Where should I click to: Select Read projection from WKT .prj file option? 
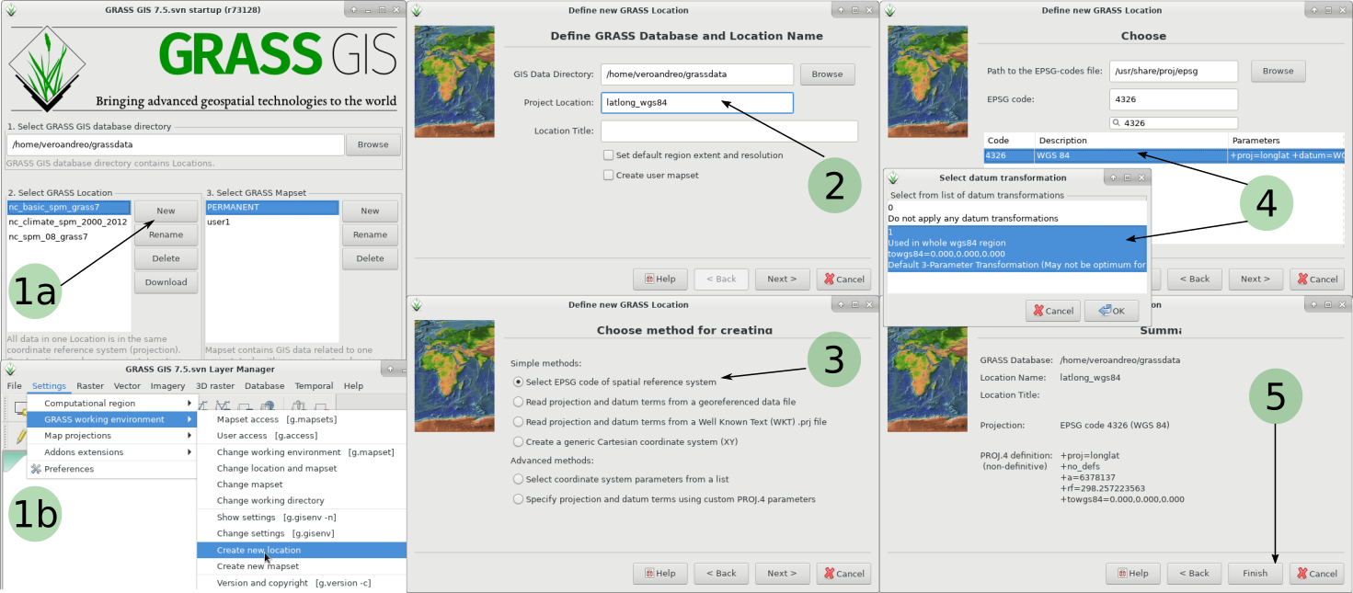(x=519, y=422)
